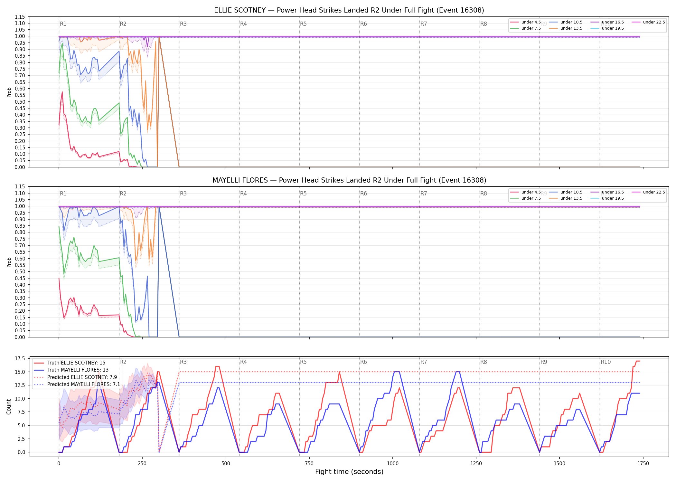
Task: Select 'under 13.5' legend entry in top chart
Action: point(566,28)
